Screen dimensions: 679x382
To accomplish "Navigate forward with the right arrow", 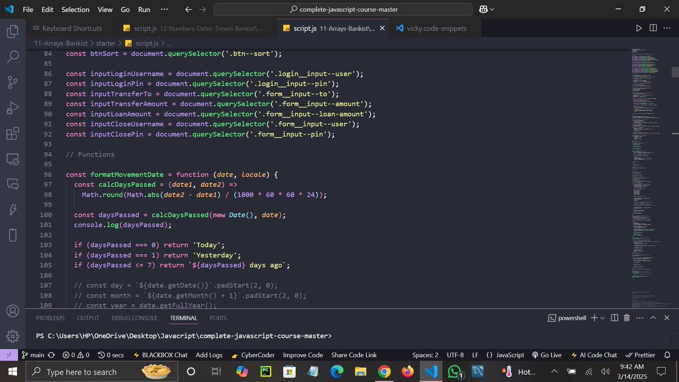I will coord(203,10).
